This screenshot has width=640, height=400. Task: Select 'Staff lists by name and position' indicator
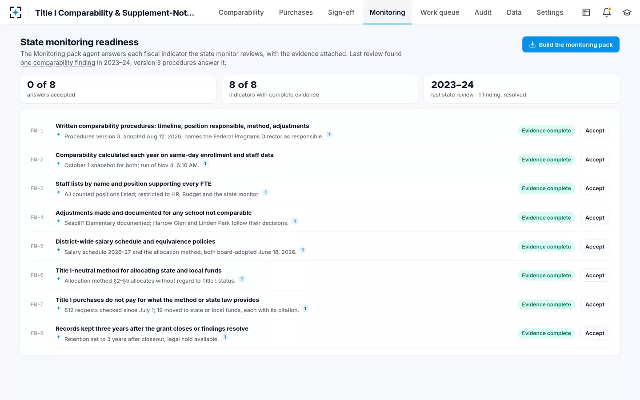click(x=133, y=184)
